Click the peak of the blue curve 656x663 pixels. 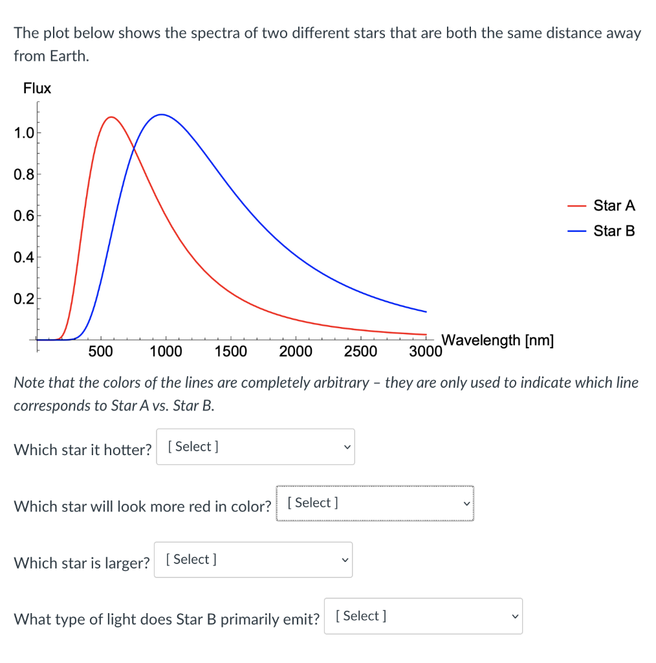pyautogui.click(x=162, y=115)
